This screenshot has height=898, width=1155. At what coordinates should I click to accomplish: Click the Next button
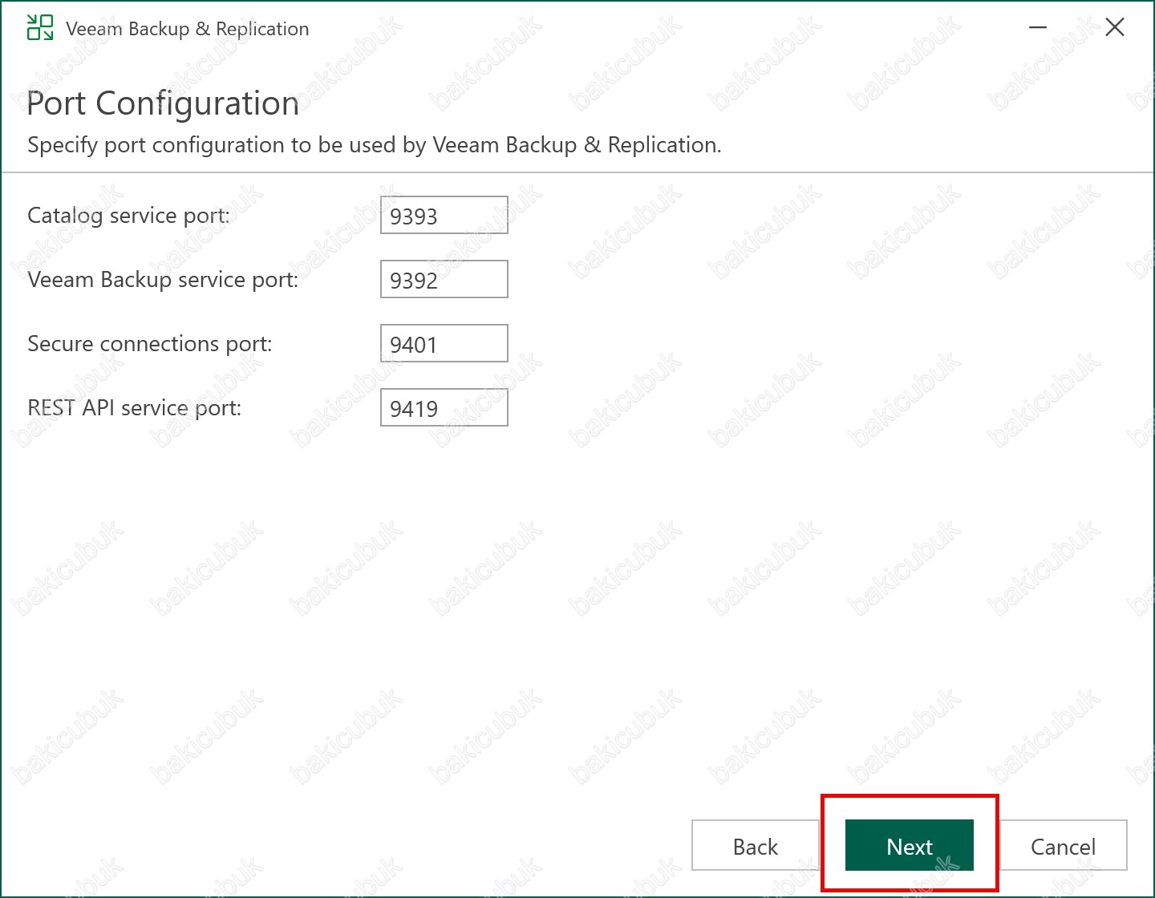(909, 845)
